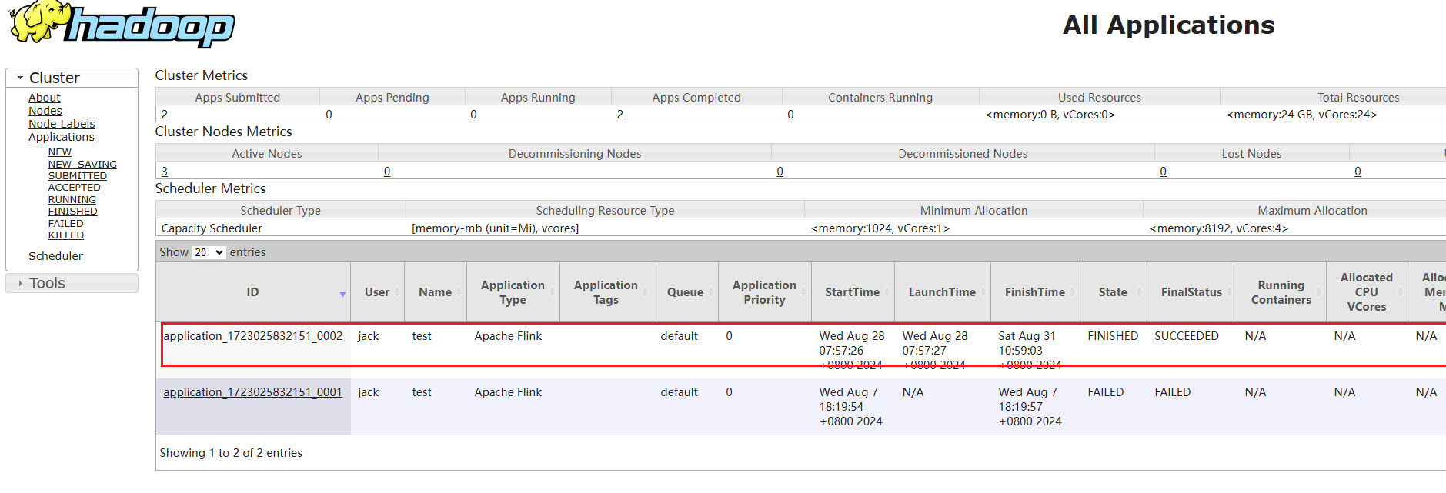
Task: Click the Active Nodes count 3
Action: [165, 172]
